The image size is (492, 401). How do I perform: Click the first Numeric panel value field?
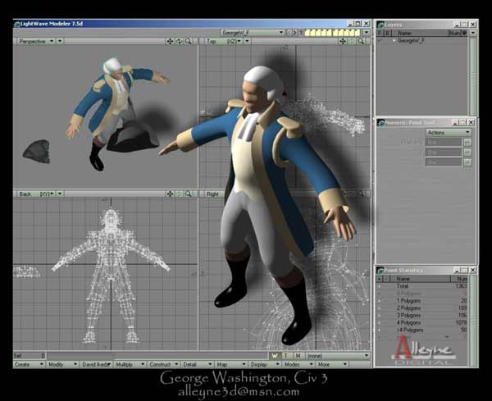pyautogui.click(x=444, y=143)
